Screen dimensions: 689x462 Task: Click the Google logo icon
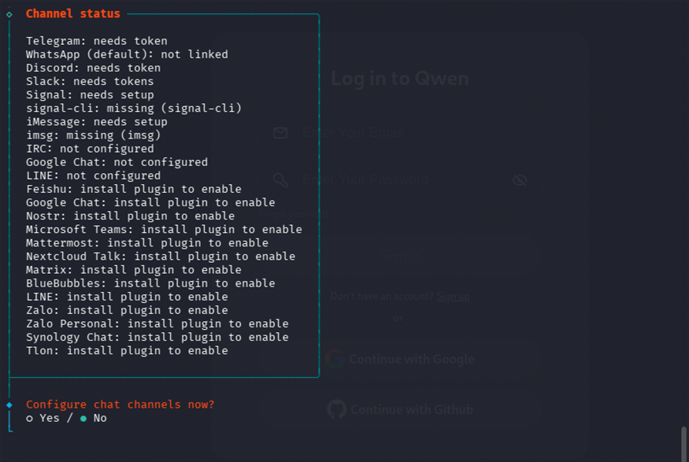click(335, 359)
